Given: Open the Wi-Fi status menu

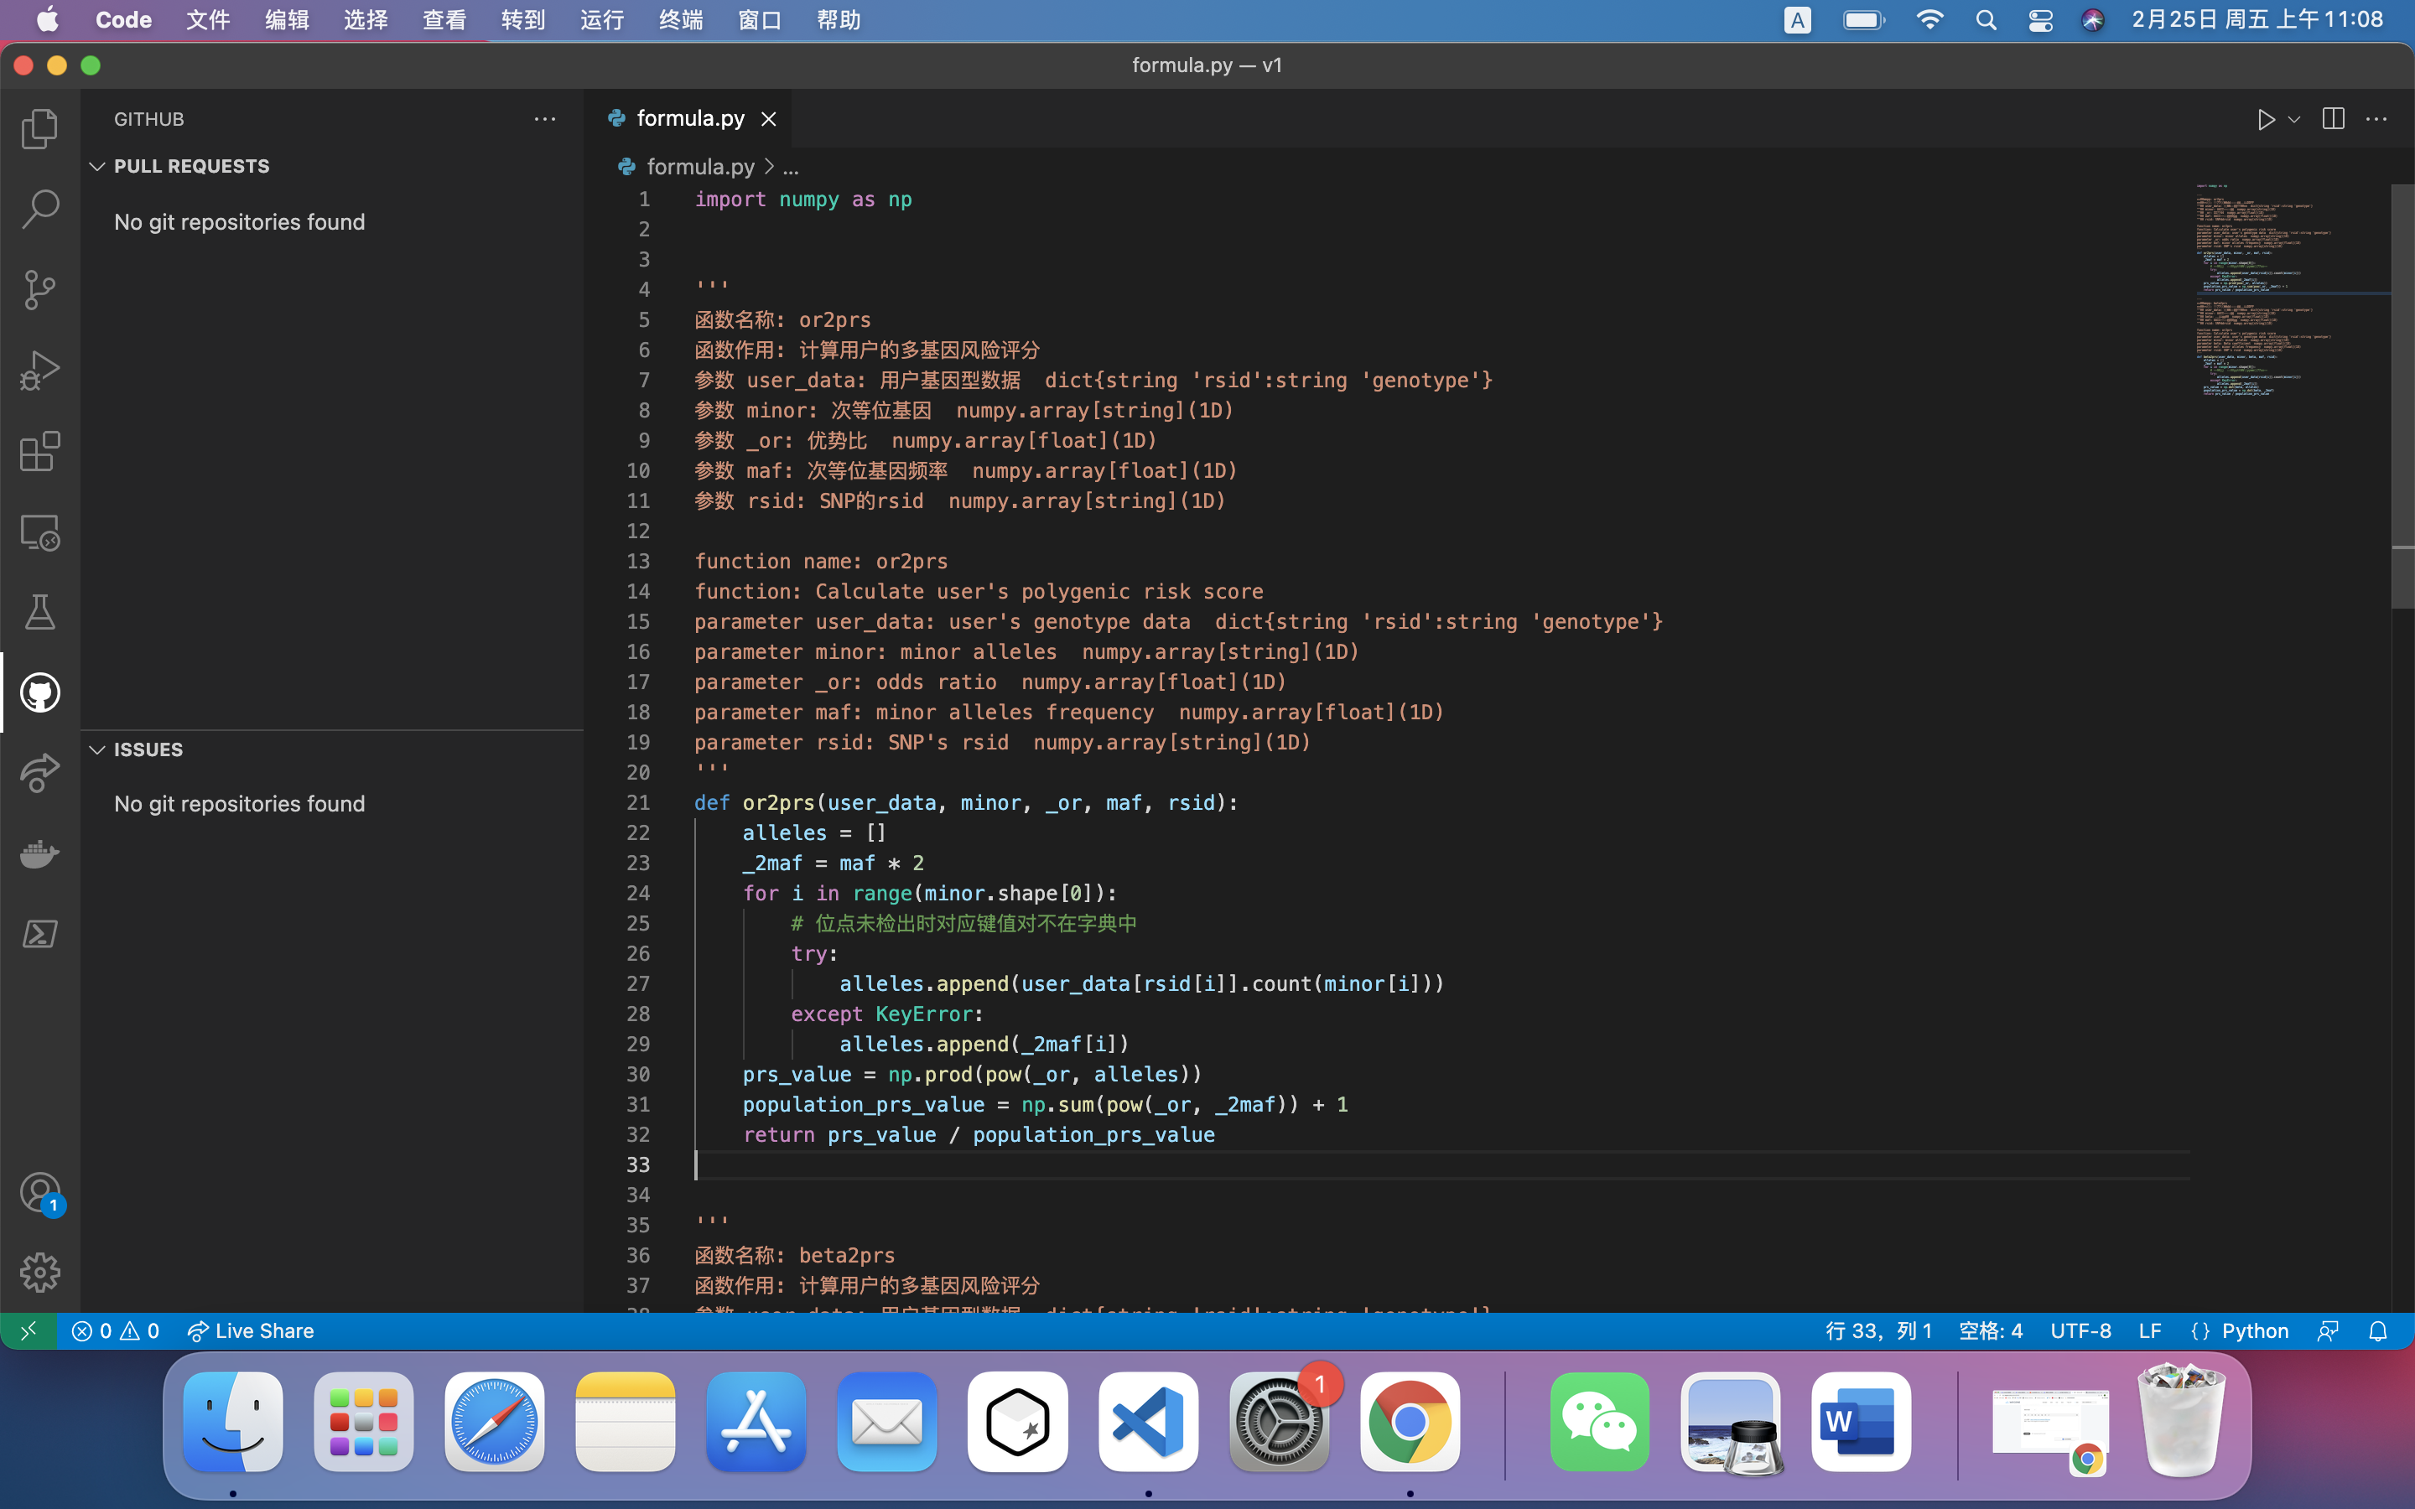Looking at the screenshot, I should (x=1930, y=20).
